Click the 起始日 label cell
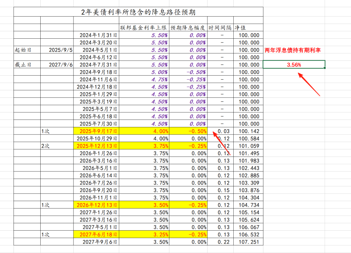351x253 pixels. (x=27, y=50)
